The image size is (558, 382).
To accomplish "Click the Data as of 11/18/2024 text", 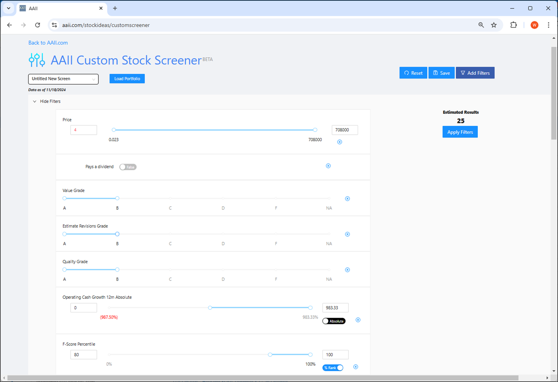I will (47, 90).
